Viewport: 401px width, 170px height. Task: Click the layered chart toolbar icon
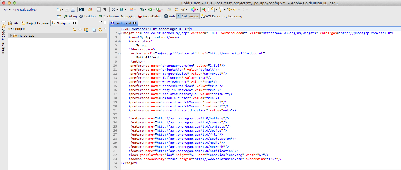[x=131, y=9]
